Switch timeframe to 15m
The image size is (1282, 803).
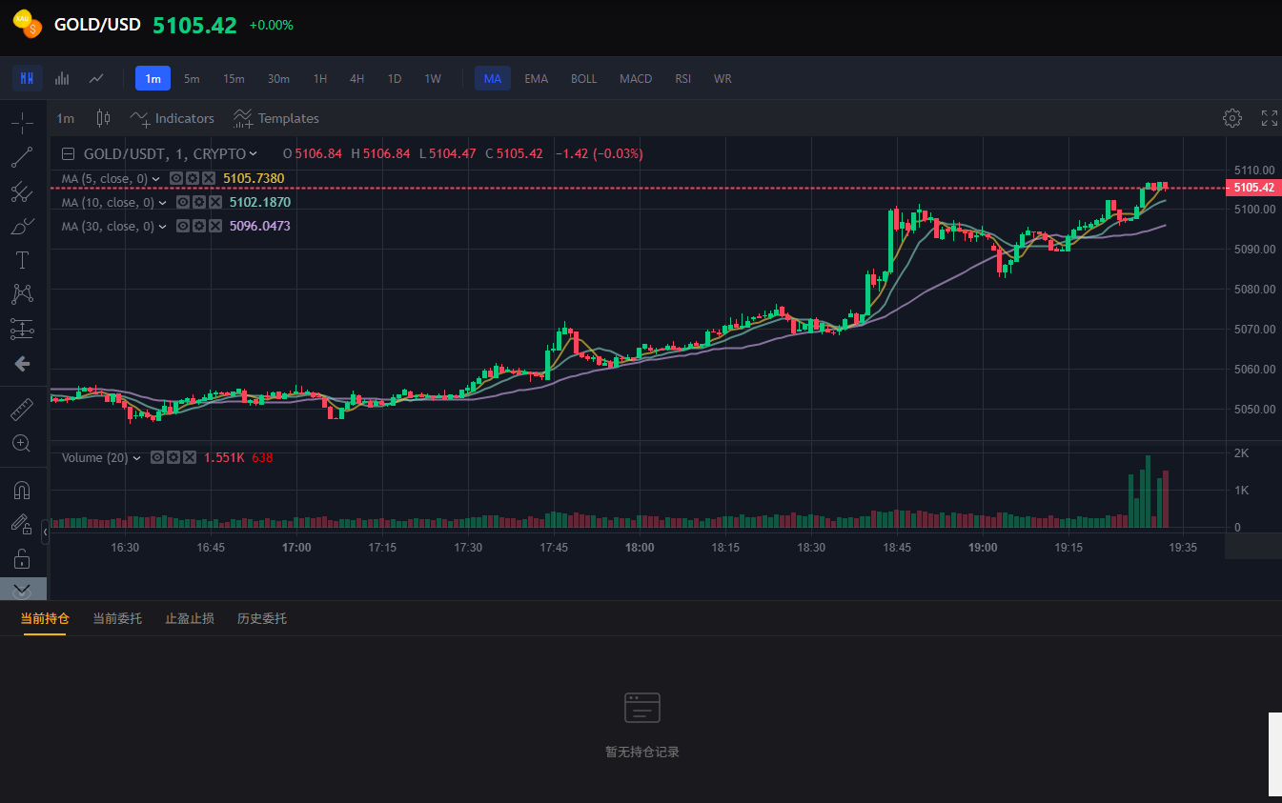234,78
